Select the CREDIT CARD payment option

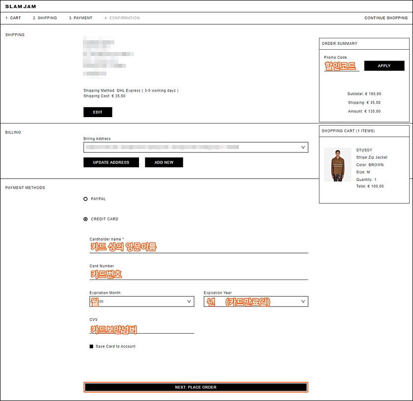tap(85, 219)
